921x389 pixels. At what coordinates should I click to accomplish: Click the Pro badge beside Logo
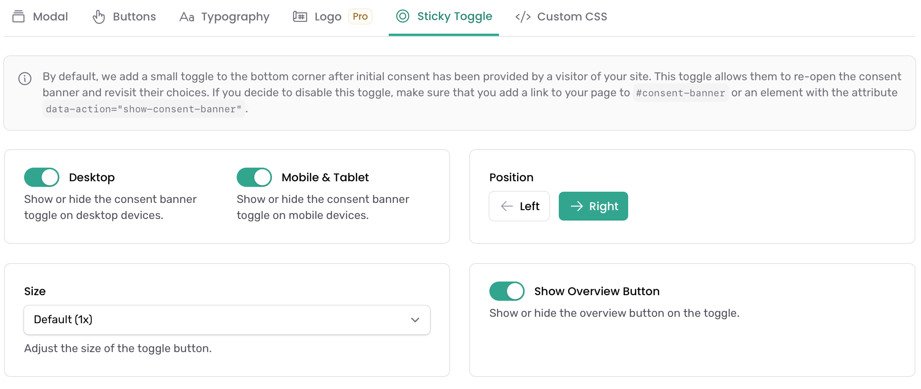[x=360, y=16]
